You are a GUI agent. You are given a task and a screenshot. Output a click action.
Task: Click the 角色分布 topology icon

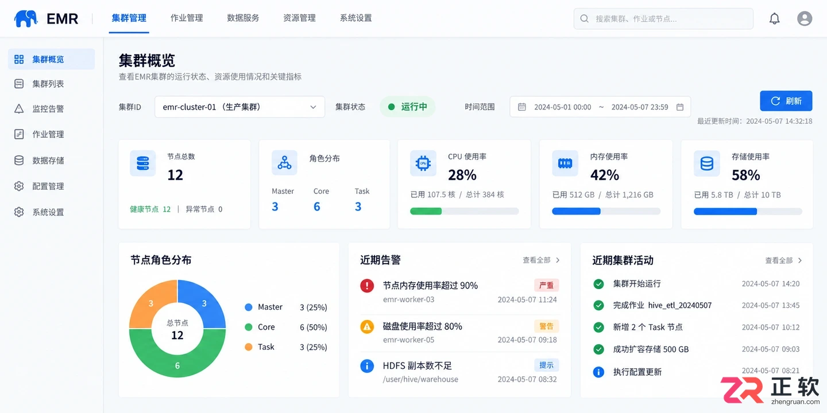pos(284,163)
